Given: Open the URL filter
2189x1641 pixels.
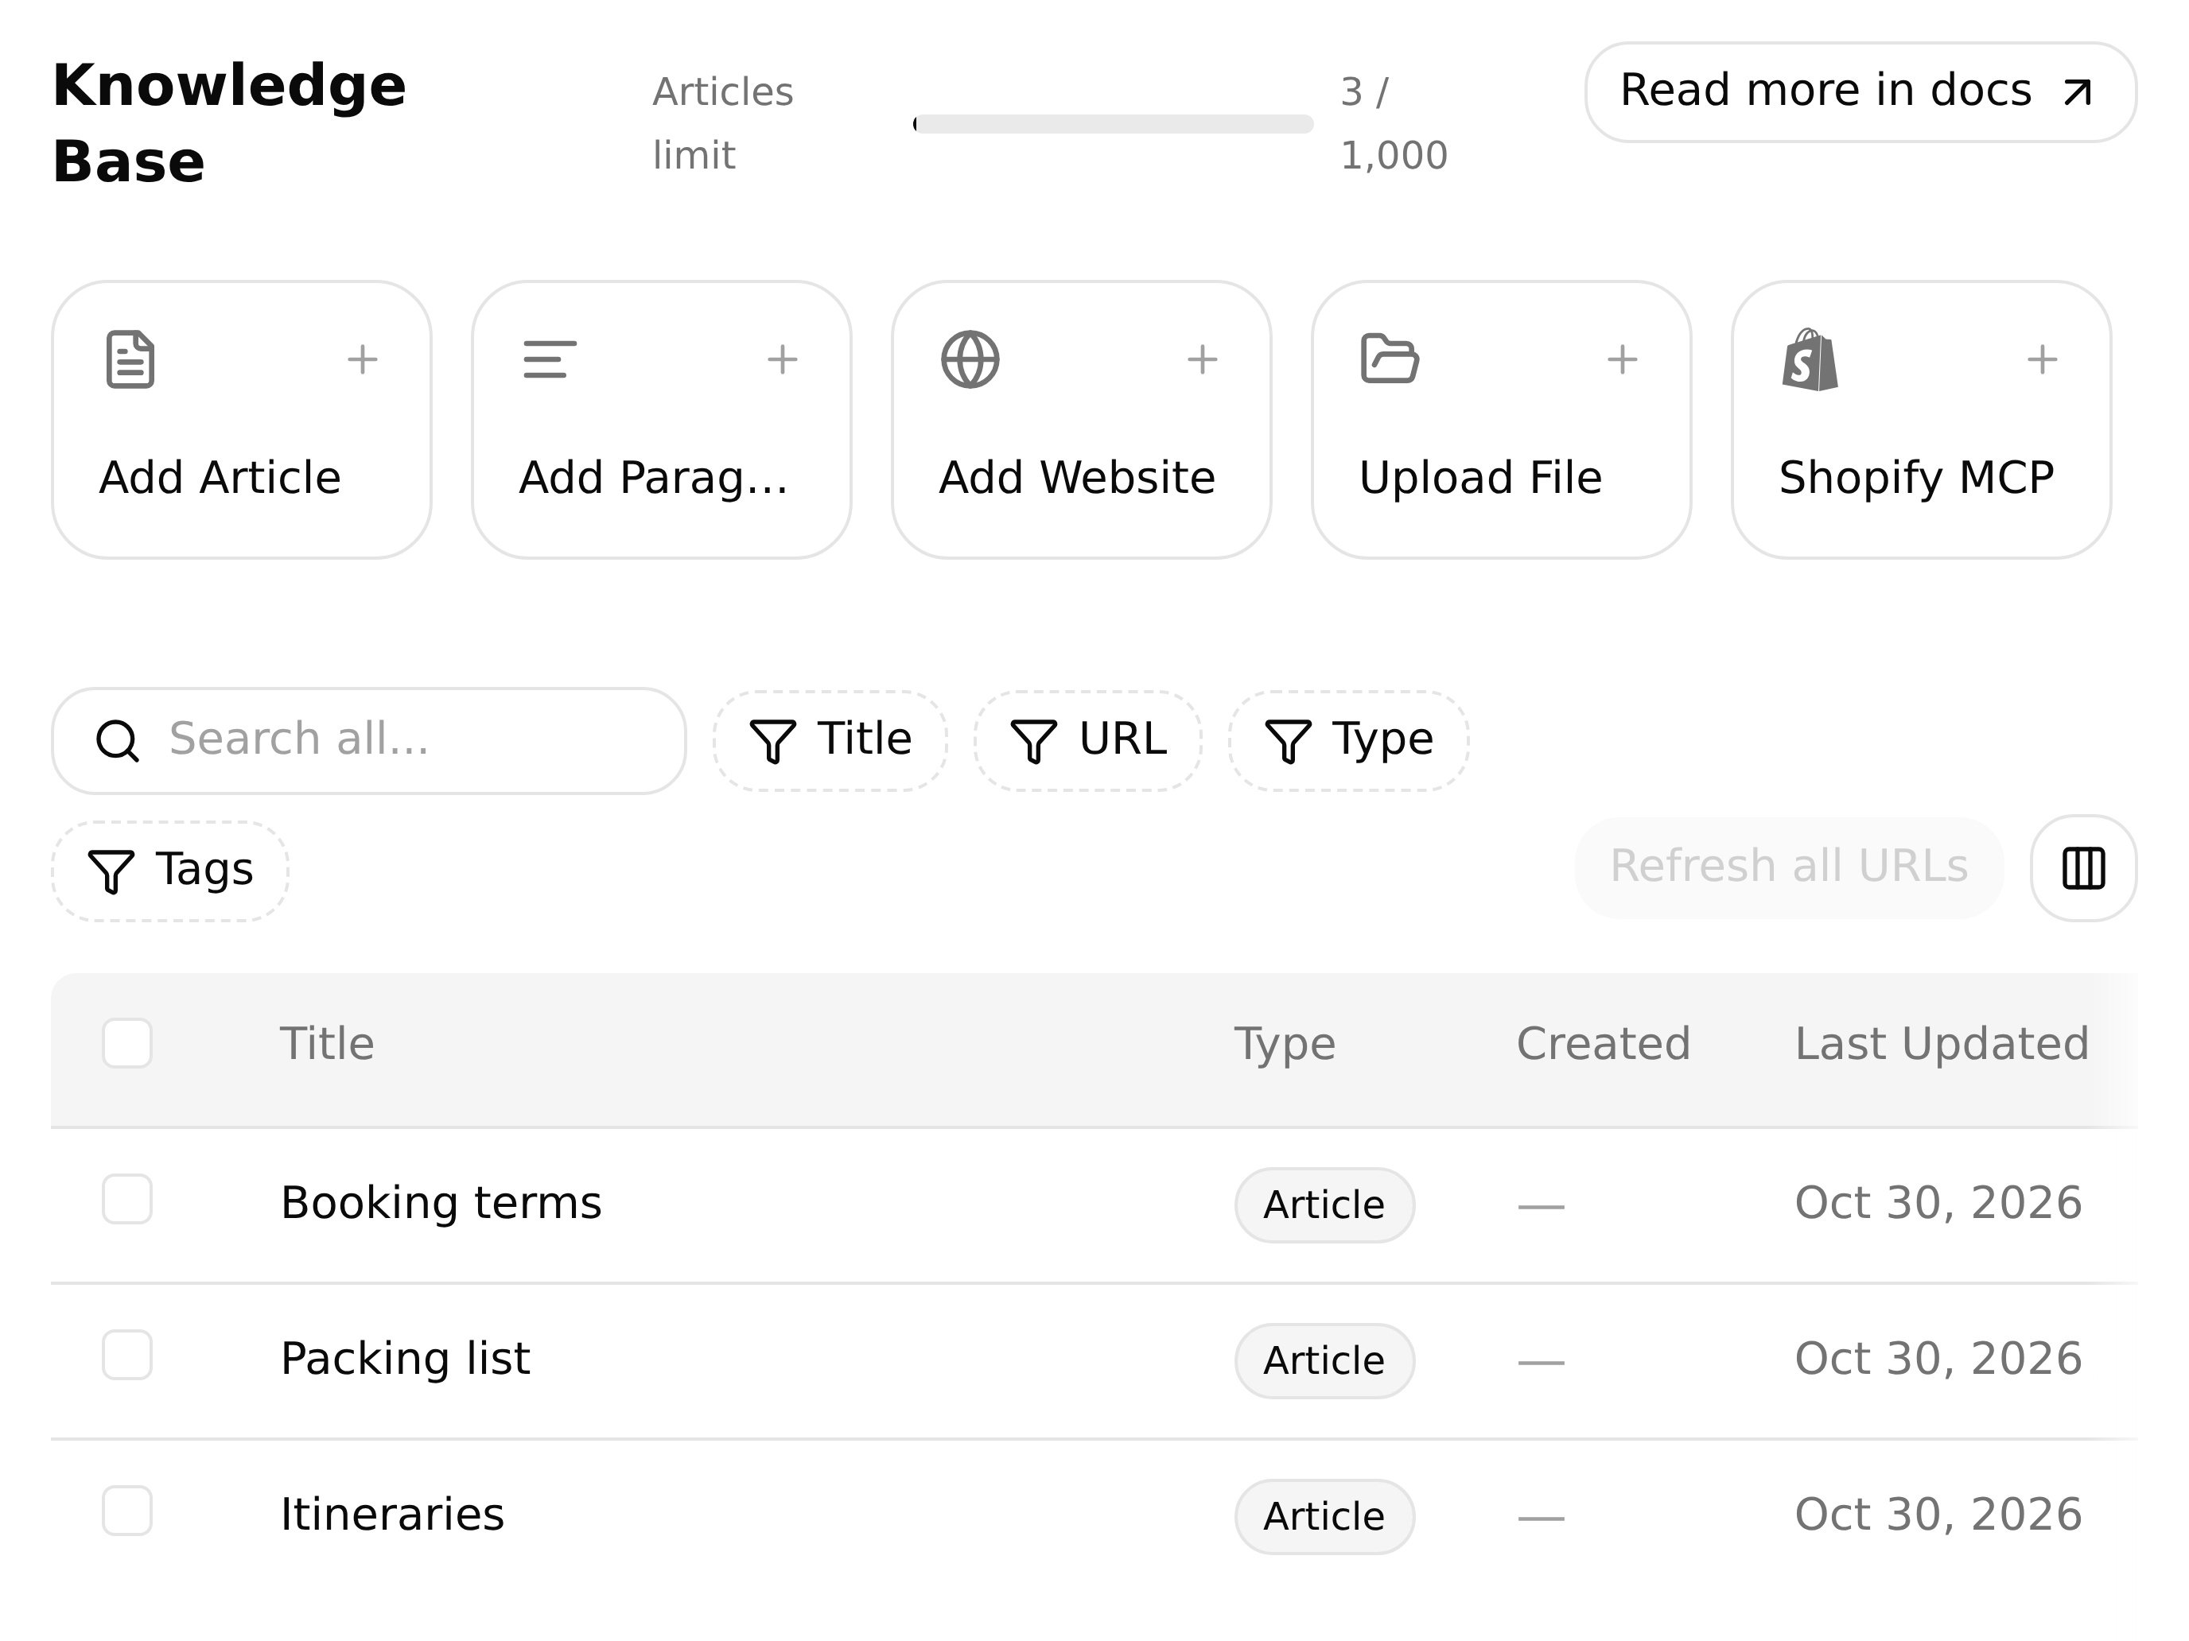Looking at the screenshot, I should [1087, 741].
